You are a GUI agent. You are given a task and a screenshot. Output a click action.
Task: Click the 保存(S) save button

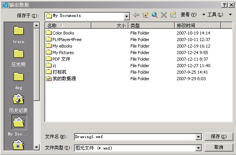(219, 137)
